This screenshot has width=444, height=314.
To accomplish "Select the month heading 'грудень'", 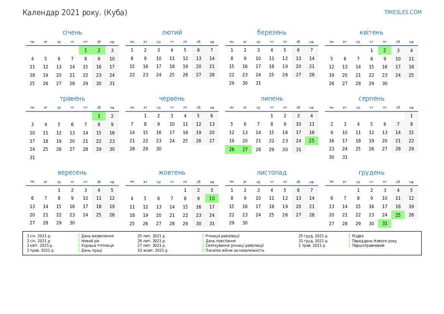I will tap(371, 172).
